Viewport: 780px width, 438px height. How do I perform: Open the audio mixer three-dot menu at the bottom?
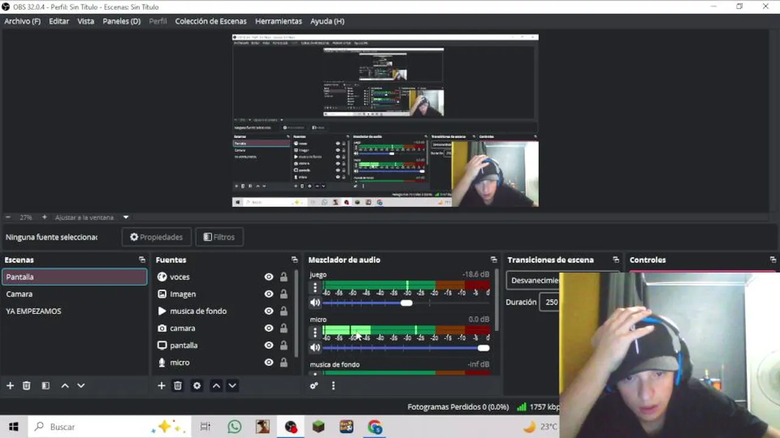(333, 386)
